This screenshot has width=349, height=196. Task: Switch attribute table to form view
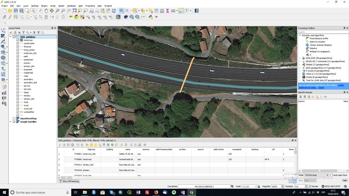tap(290, 181)
